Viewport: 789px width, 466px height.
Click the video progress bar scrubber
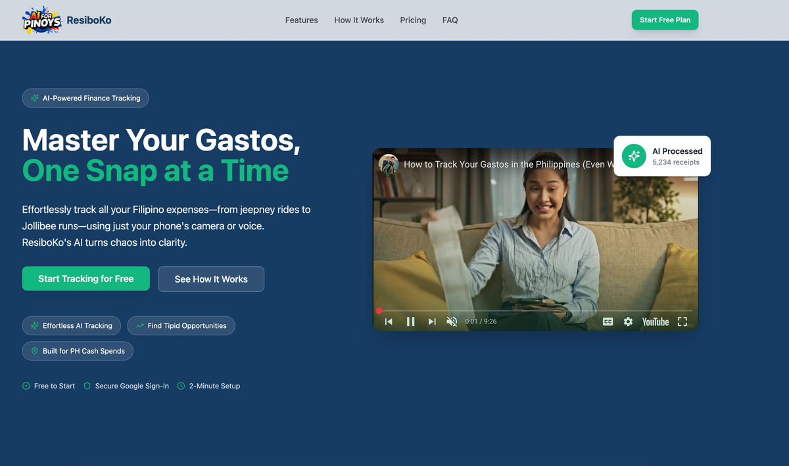tap(379, 310)
